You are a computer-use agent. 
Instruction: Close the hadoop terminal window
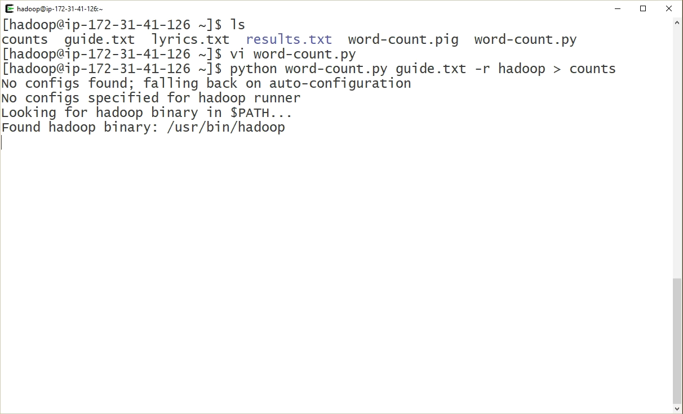coord(669,8)
